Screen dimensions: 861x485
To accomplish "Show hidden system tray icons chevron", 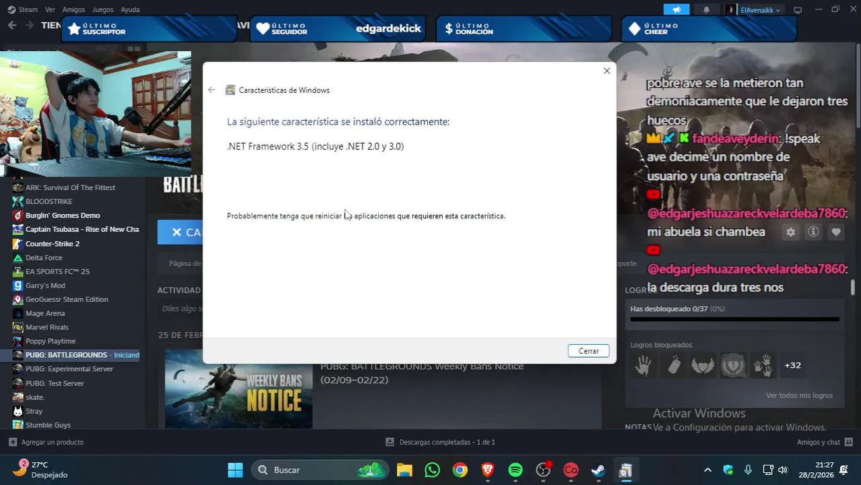I will [x=707, y=470].
